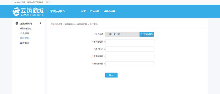Focus the 设置新密码 input field
Viewport: 220px width, 94px height.
(x=130, y=56)
